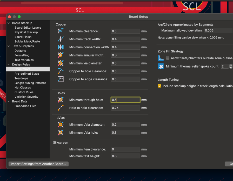Viewport: 233px width, 181px height.
Task: Collapse the Design Rules tree section
Action: [x=9, y=64]
